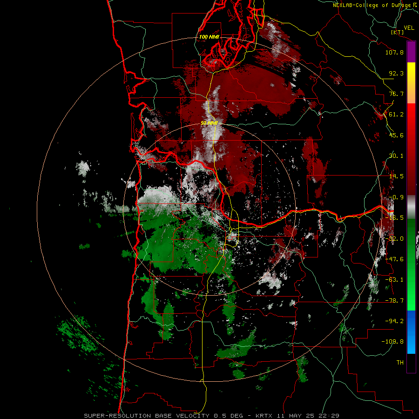Click the 45.6 velocity scale value
The width and height of the screenshot is (419, 419).
[396, 135]
